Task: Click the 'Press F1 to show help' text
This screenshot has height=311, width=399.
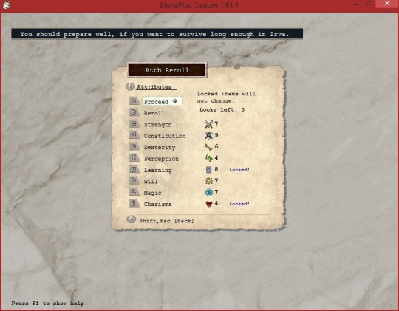Action: click(49, 303)
